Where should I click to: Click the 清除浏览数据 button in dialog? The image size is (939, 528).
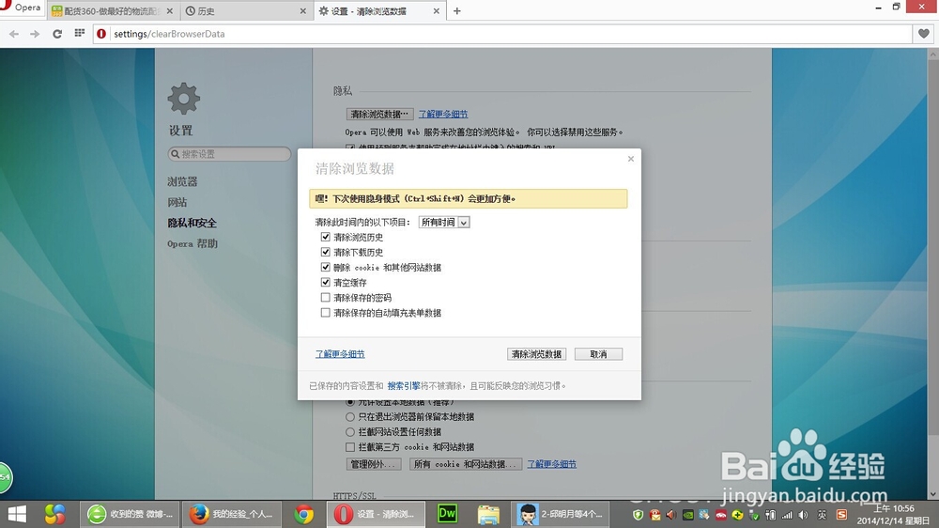pyautogui.click(x=536, y=354)
